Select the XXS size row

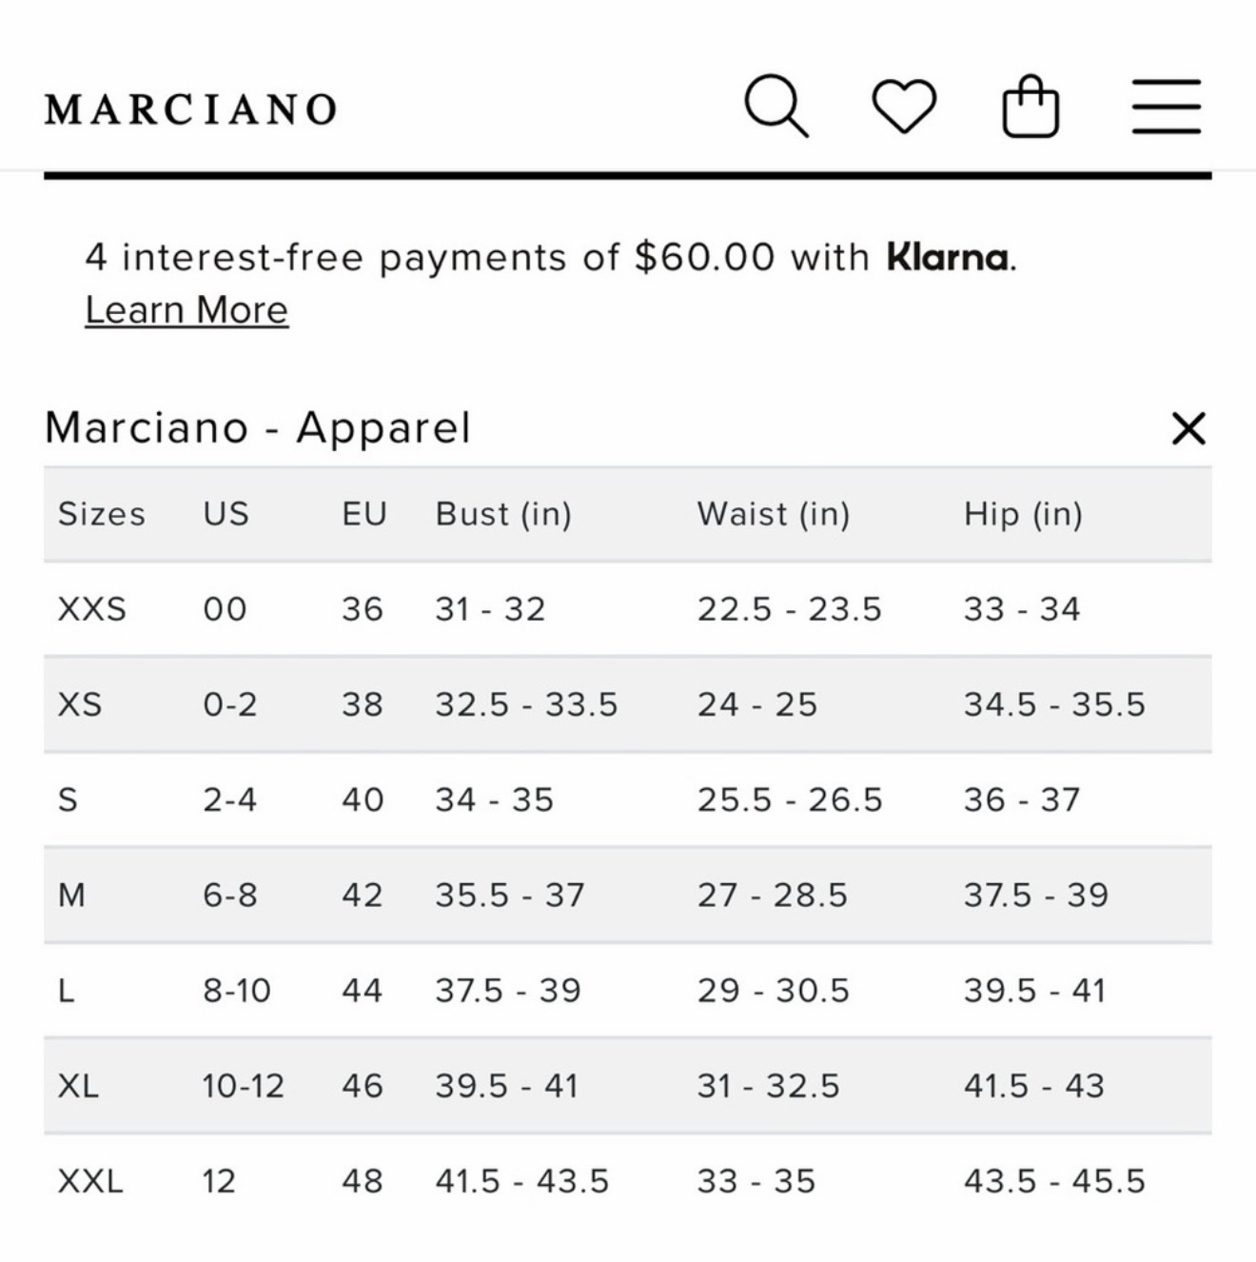(x=628, y=609)
